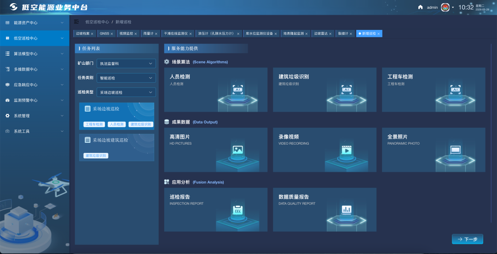The width and height of the screenshot is (497, 254).
Task: Expand the 能源资产中心 menu chevron
Action: pos(62,23)
